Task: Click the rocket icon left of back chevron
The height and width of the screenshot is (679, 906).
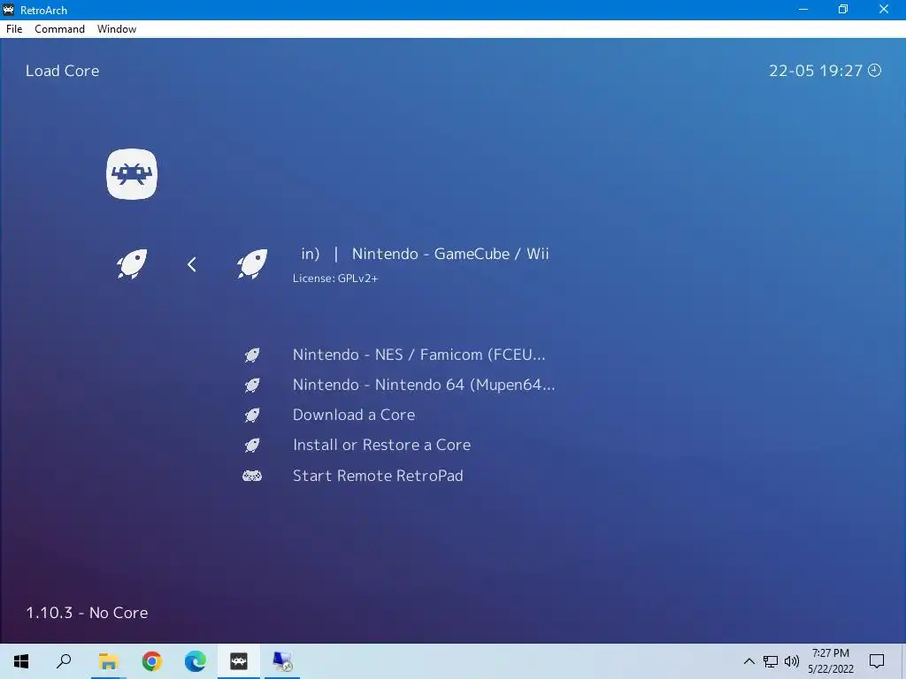Action: tap(132, 264)
